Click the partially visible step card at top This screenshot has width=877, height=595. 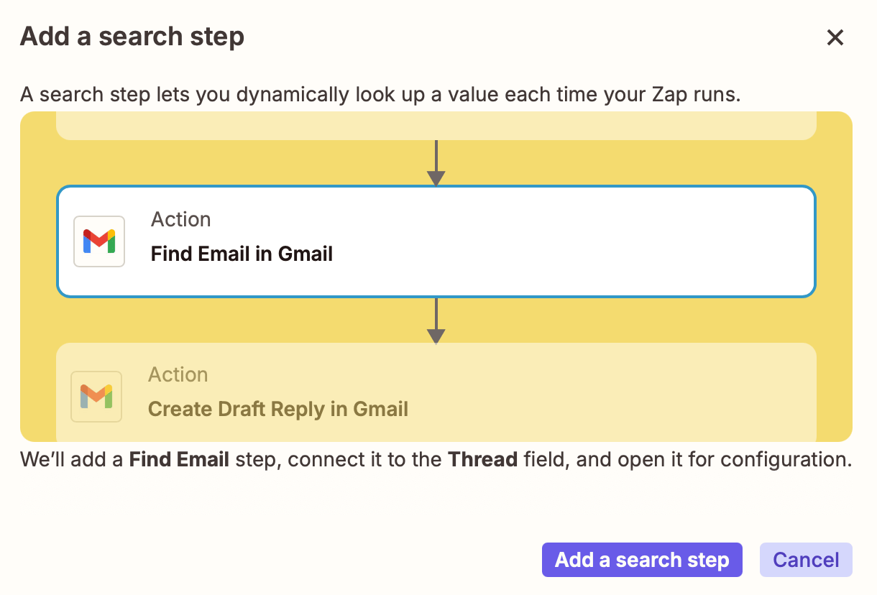[x=436, y=125]
